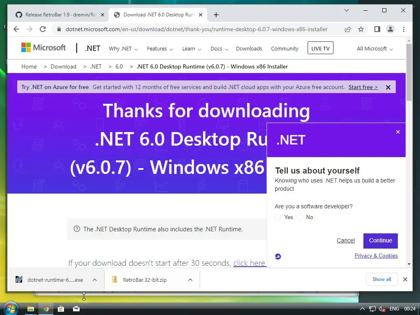Viewport: 420px width, 315px height.
Task: Click the Continue button in survey
Action: point(380,240)
